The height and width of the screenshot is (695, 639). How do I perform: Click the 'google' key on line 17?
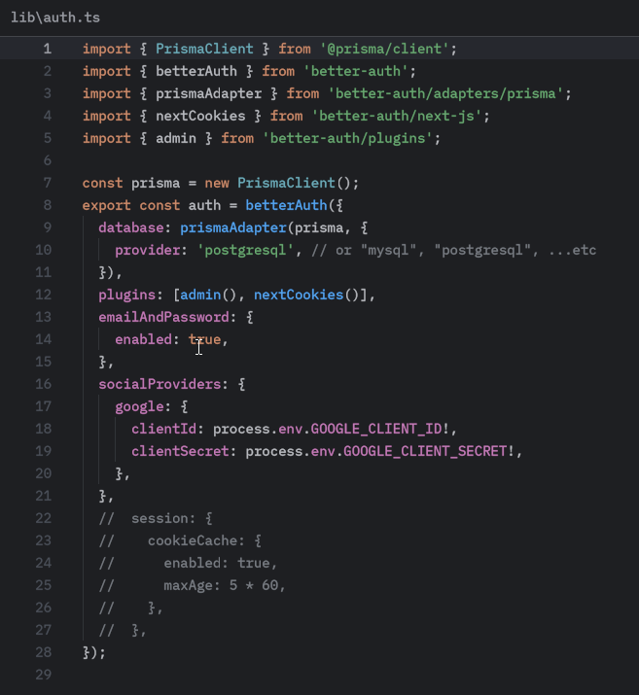click(139, 406)
